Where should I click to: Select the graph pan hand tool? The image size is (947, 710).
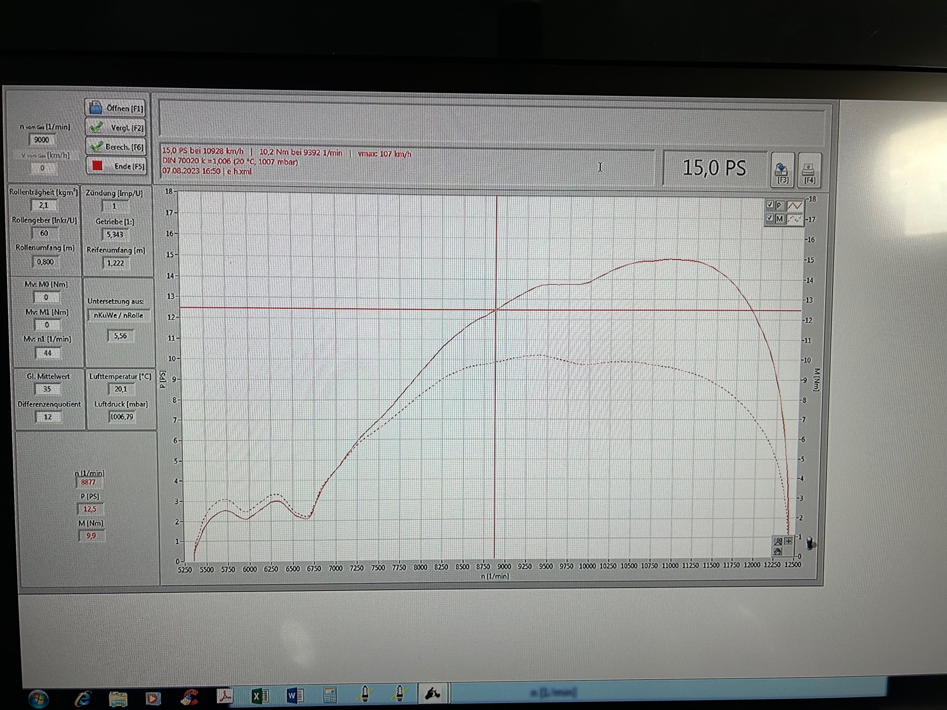click(778, 551)
